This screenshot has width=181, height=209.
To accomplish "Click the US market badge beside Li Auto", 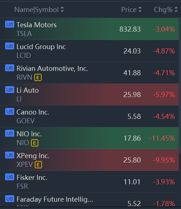I will (9, 90).
